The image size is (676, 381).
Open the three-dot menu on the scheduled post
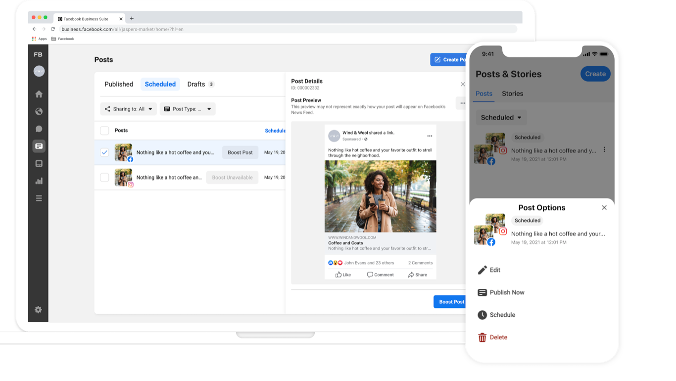tap(604, 149)
